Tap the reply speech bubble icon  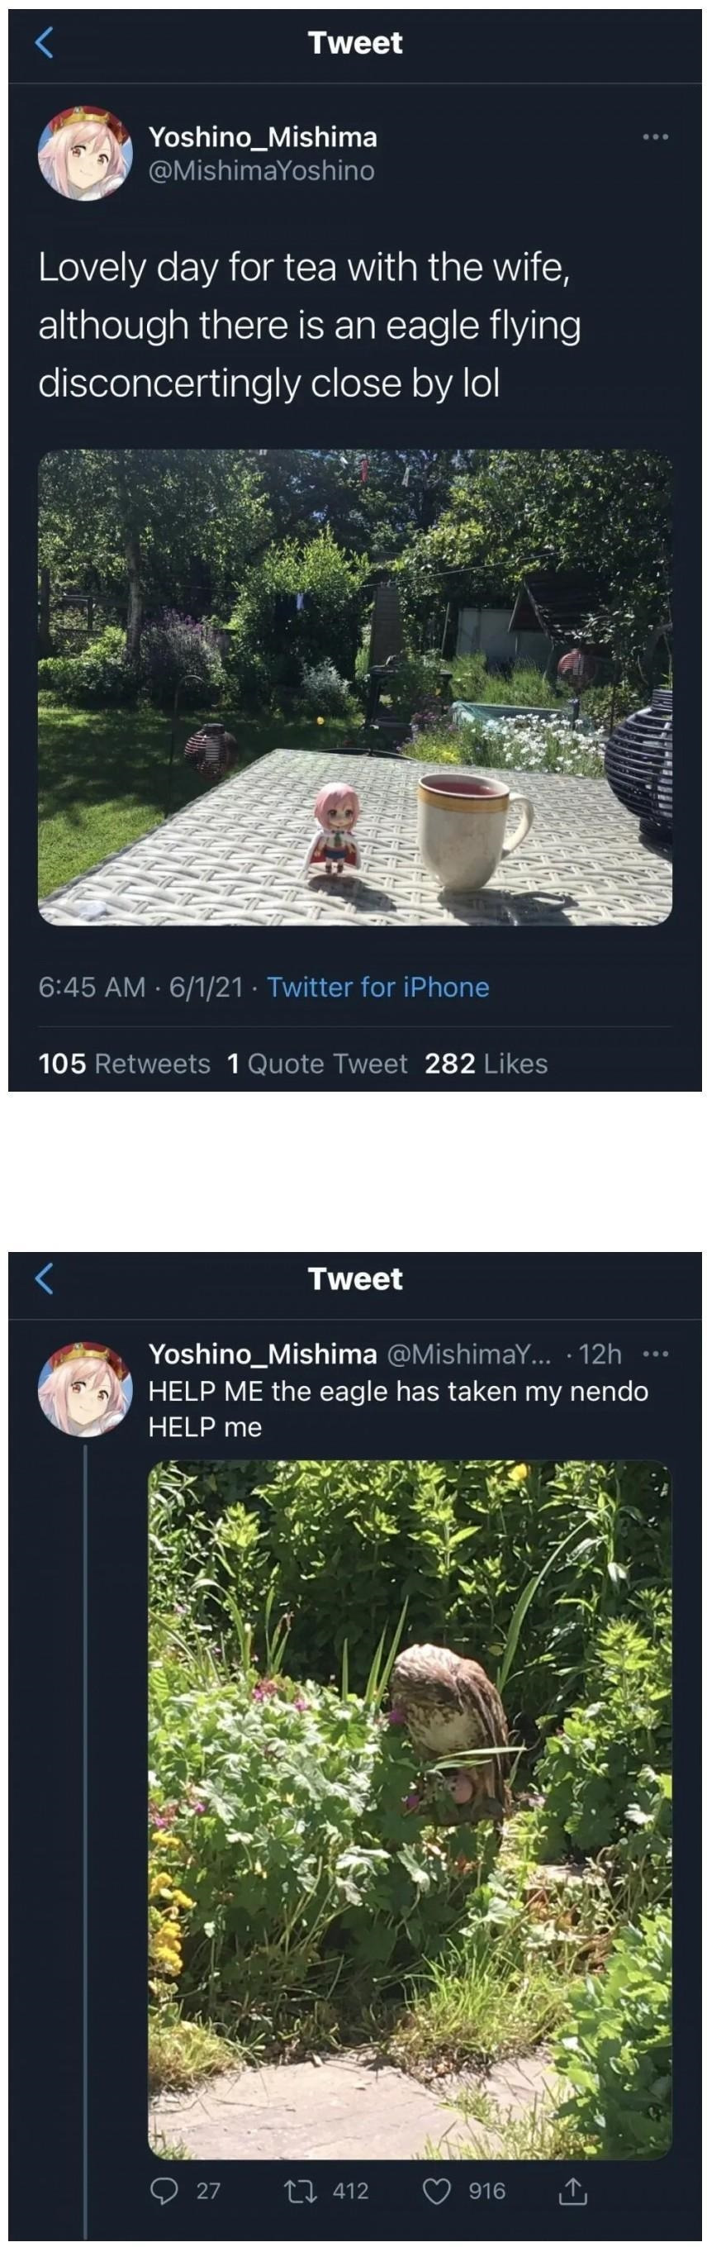tap(164, 2189)
